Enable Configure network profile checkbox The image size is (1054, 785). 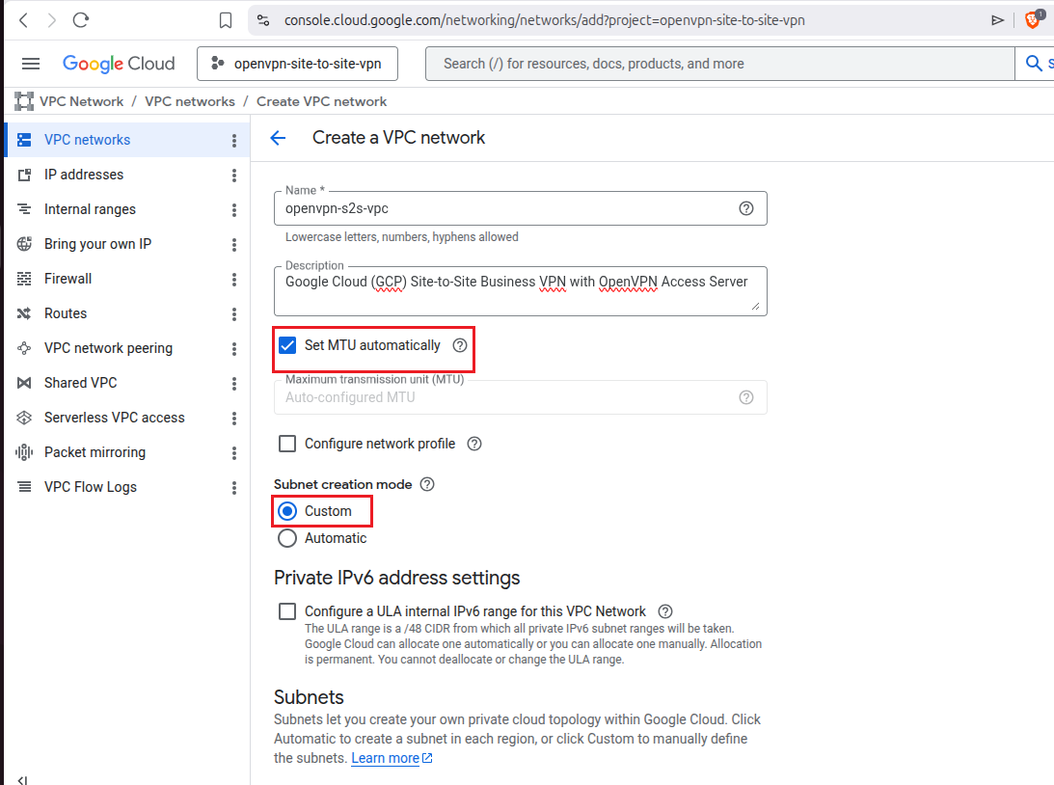tap(287, 445)
